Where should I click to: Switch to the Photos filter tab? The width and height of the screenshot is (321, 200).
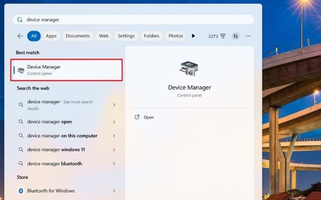coord(175,36)
